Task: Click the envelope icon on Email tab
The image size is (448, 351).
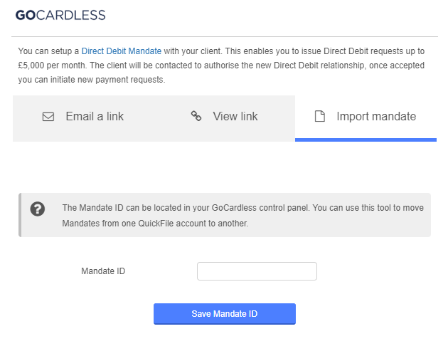Action: point(48,117)
